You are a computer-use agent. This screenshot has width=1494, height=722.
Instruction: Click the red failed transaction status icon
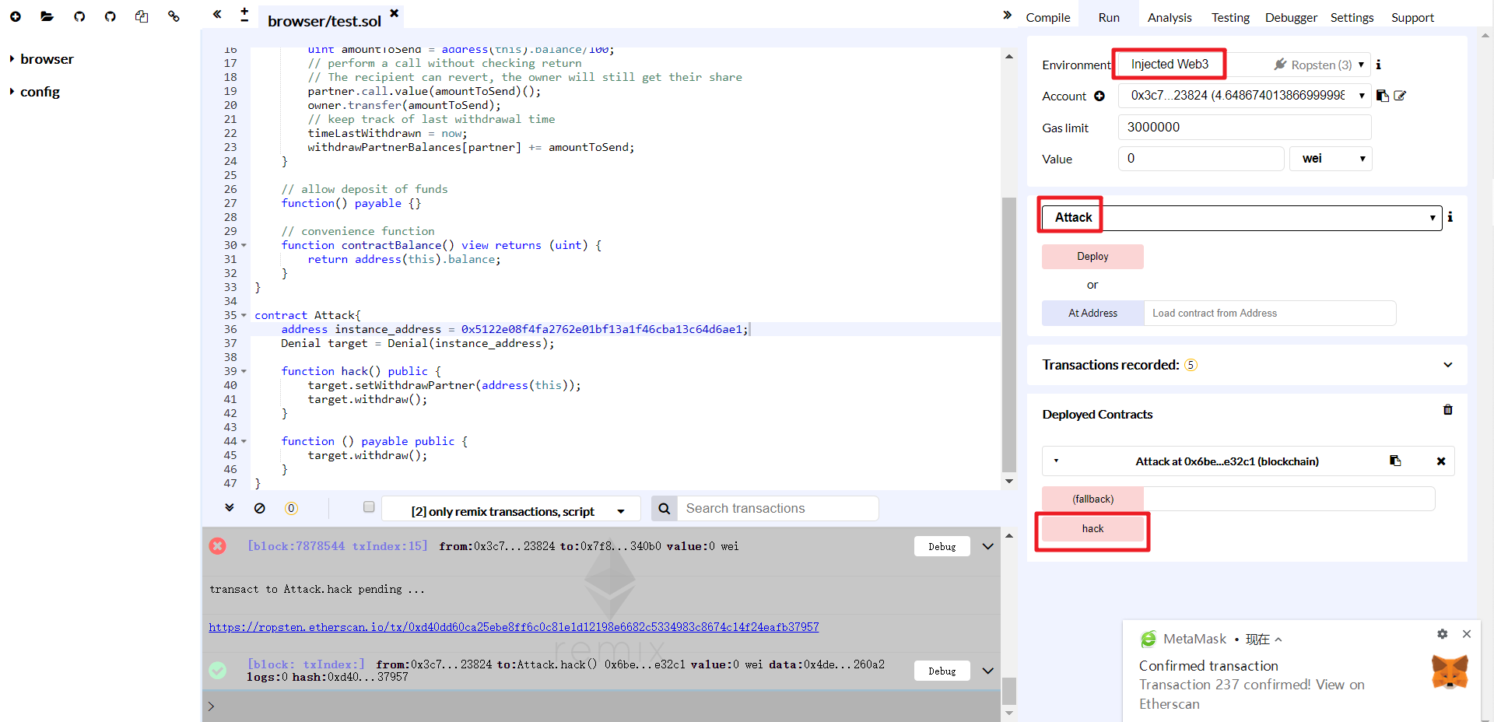pyautogui.click(x=218, y=546)
